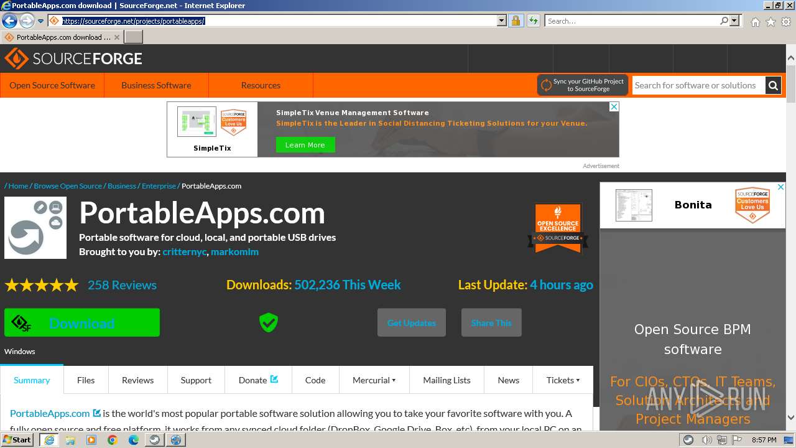Launch Microsoft Edge from the taskbar
The width and height of the screenshot is (796, 448).
(x=134, y=440)
